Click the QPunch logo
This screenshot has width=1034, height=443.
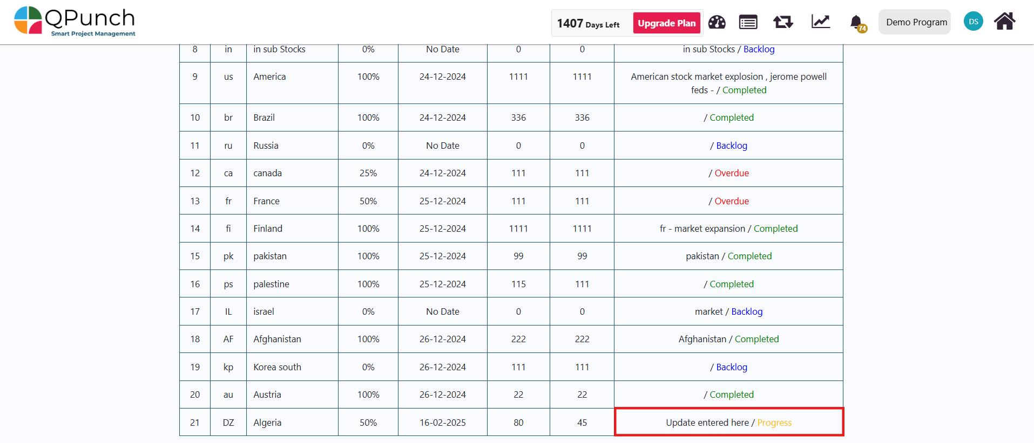[x=75, y=22]
